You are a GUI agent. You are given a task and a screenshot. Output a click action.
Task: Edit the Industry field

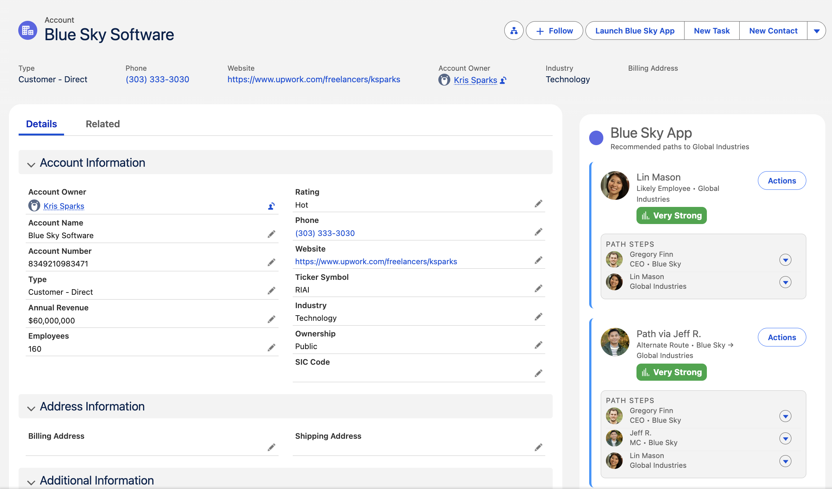tap(539, 316)
